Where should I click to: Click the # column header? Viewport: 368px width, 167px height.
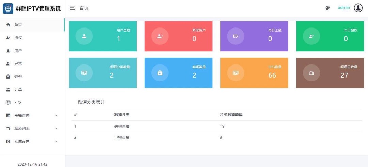[x=75, y=115]
